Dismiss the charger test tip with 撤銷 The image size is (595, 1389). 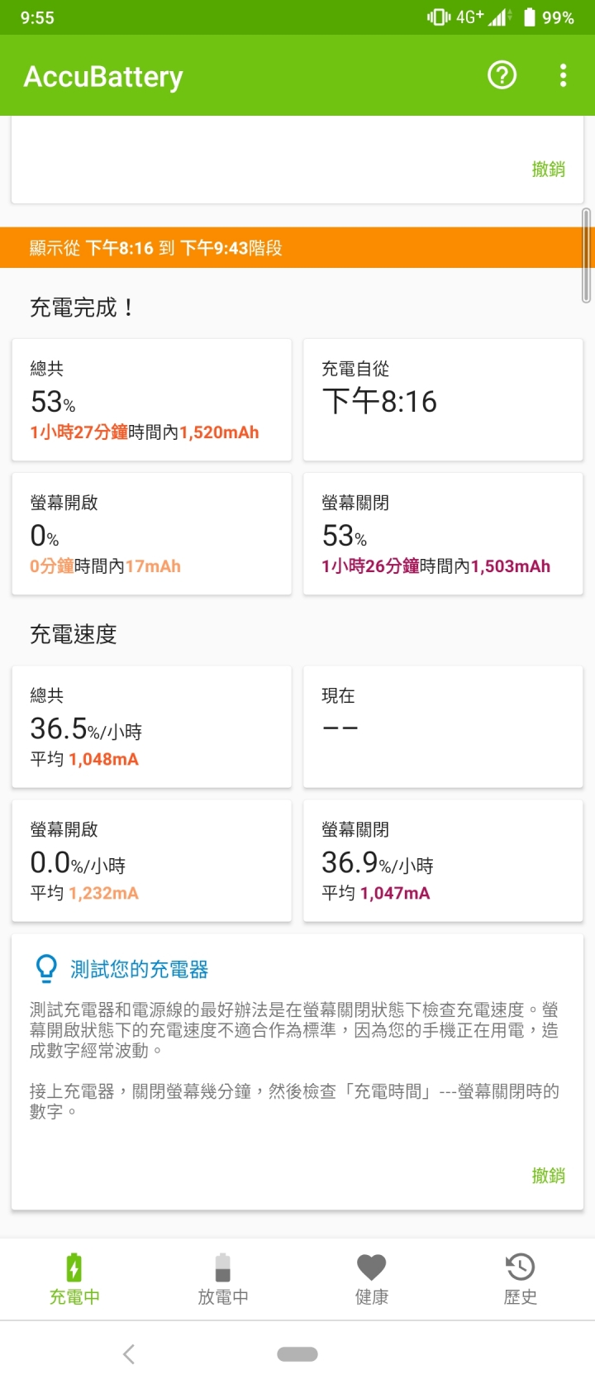tap(549, 1175)
